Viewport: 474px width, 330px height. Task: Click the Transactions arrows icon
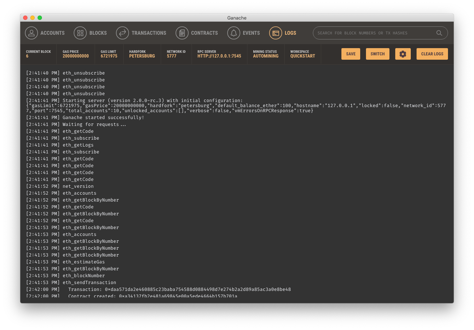click(122, 33)
